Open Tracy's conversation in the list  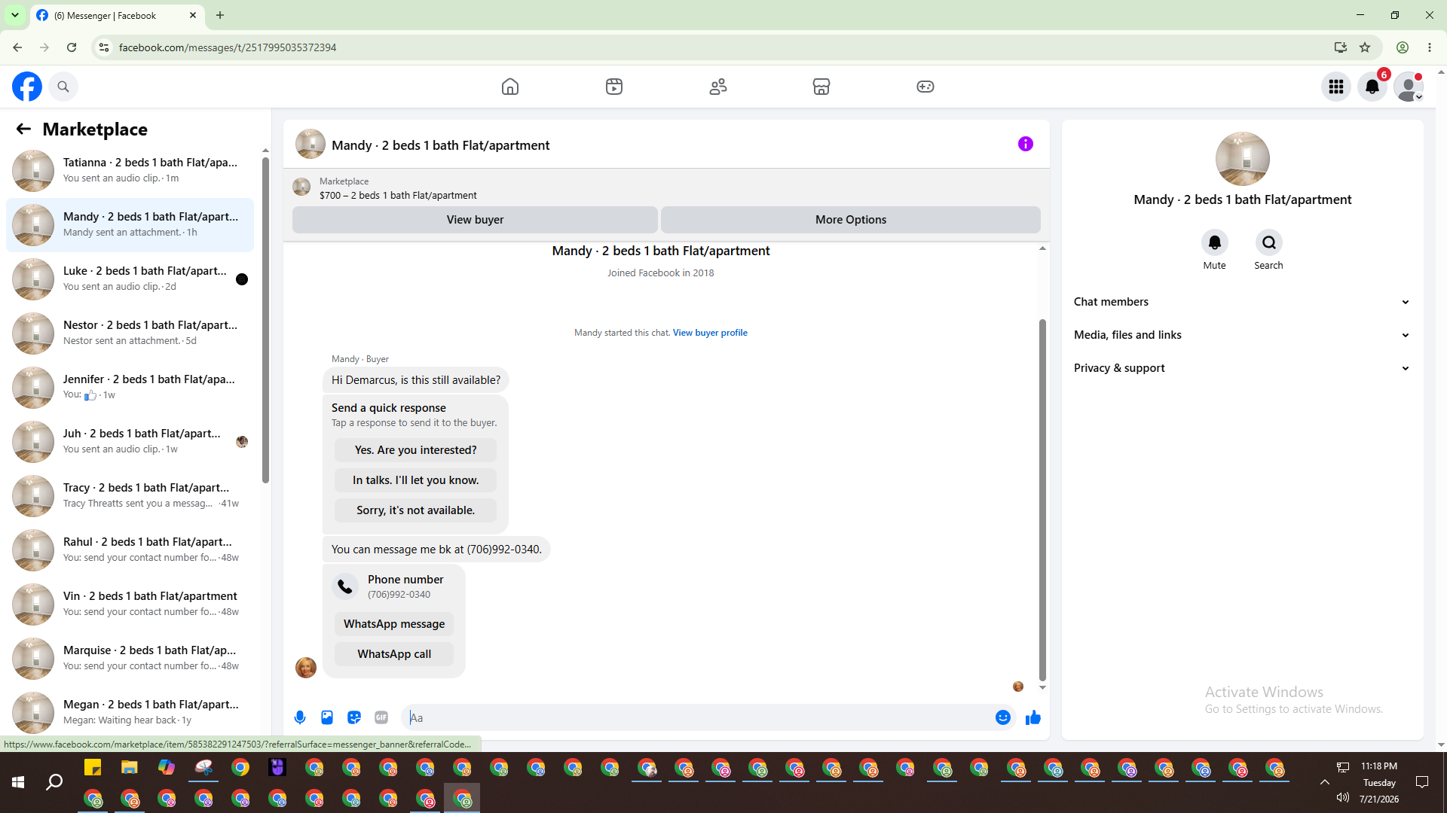point(130,496)
